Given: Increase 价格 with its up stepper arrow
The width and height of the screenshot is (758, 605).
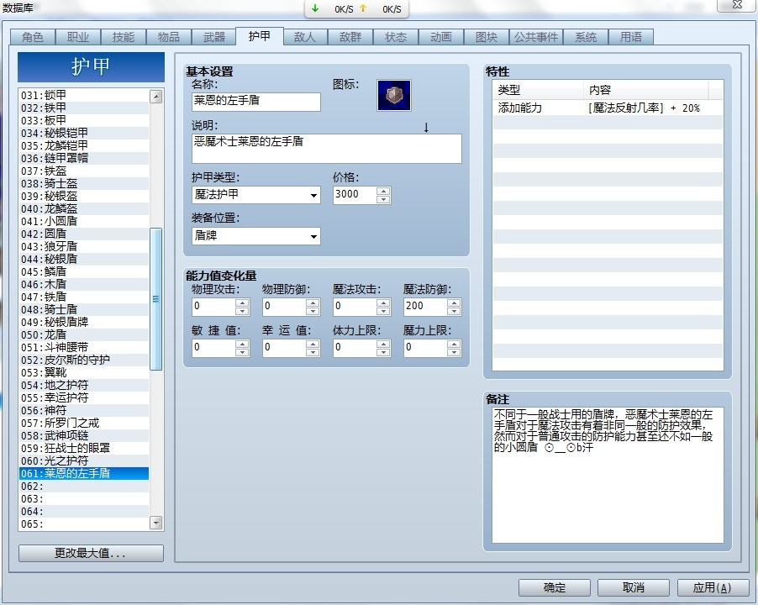Looking at the screenshot, I should point(382,191).
